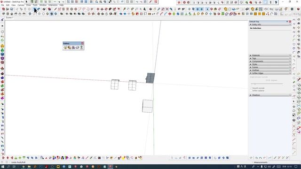Select the Push/Pull tool

tap(102, 9)
